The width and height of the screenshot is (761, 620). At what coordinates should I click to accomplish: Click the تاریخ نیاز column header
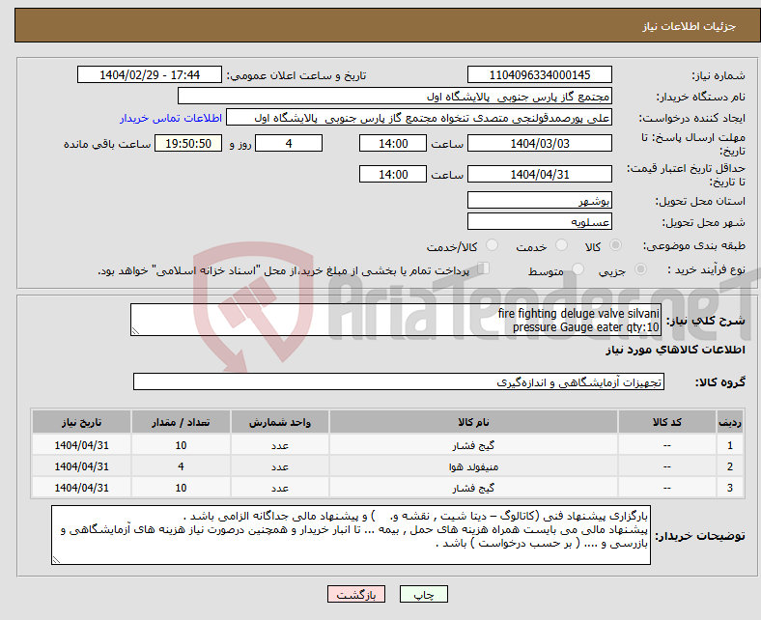point(81,422)
